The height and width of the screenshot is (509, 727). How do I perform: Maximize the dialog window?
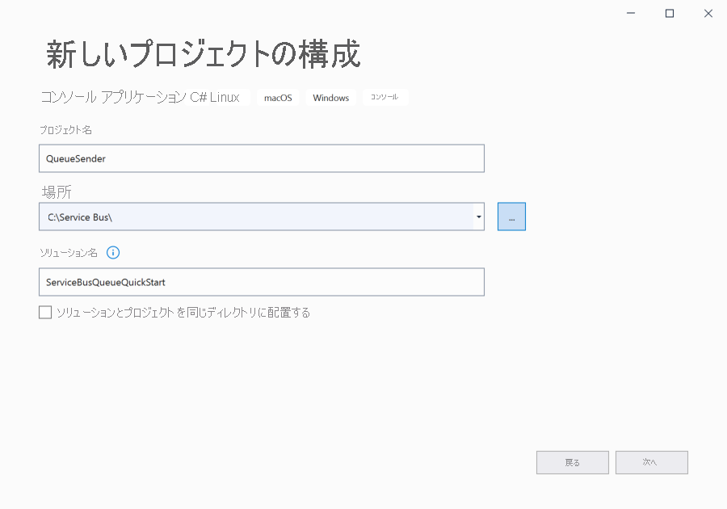(670, 14)
